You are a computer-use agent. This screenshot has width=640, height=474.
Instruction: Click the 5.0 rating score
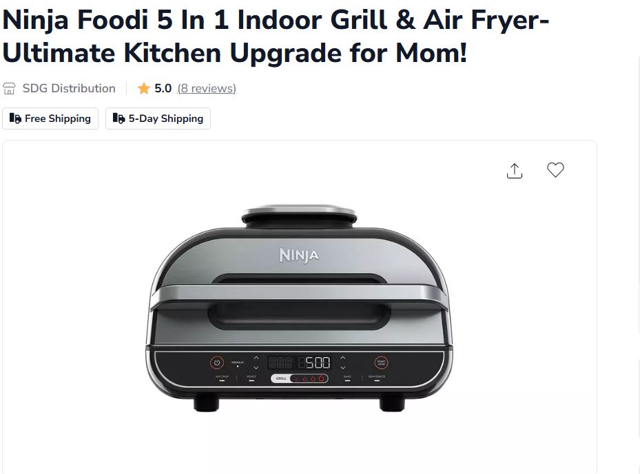point(163,88)
